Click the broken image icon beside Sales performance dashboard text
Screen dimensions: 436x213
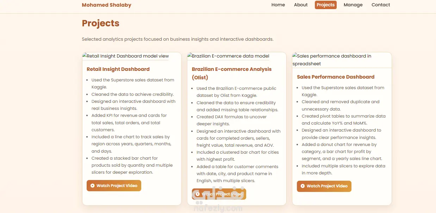tap(294, 56)
